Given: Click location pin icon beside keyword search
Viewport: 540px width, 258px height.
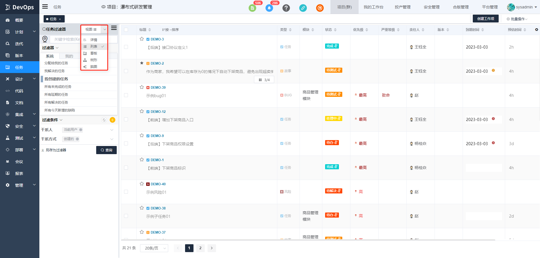Looking at the screenshot, I should [45, 39].
